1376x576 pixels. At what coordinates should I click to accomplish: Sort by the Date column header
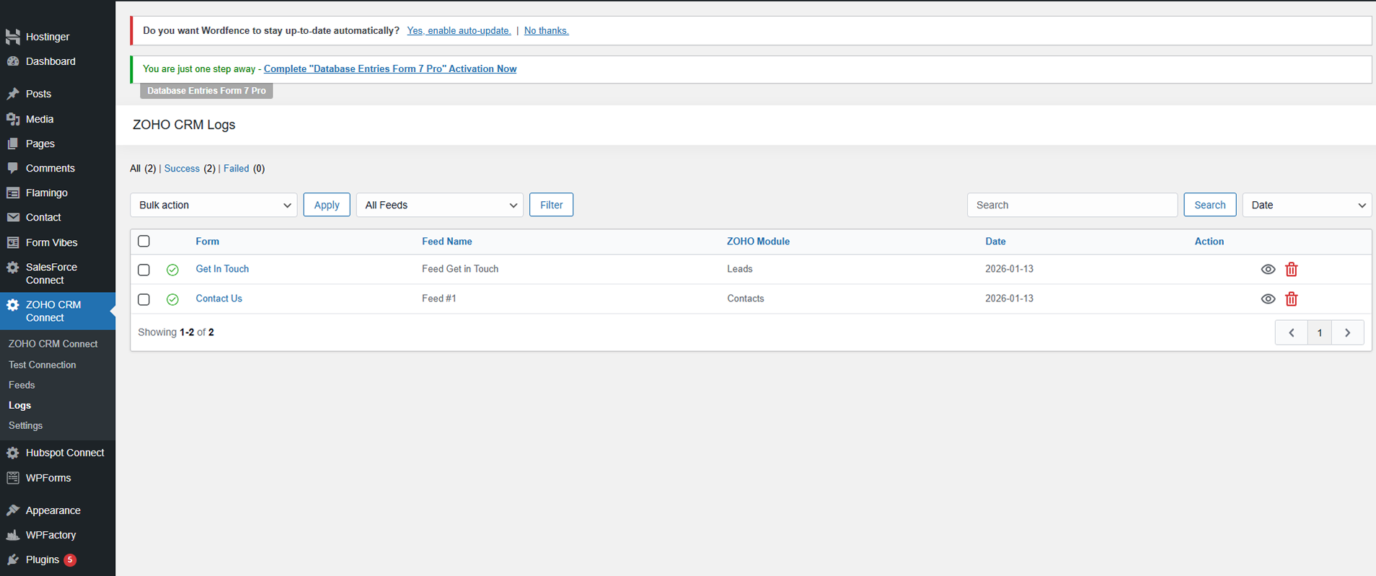(995, 242)
